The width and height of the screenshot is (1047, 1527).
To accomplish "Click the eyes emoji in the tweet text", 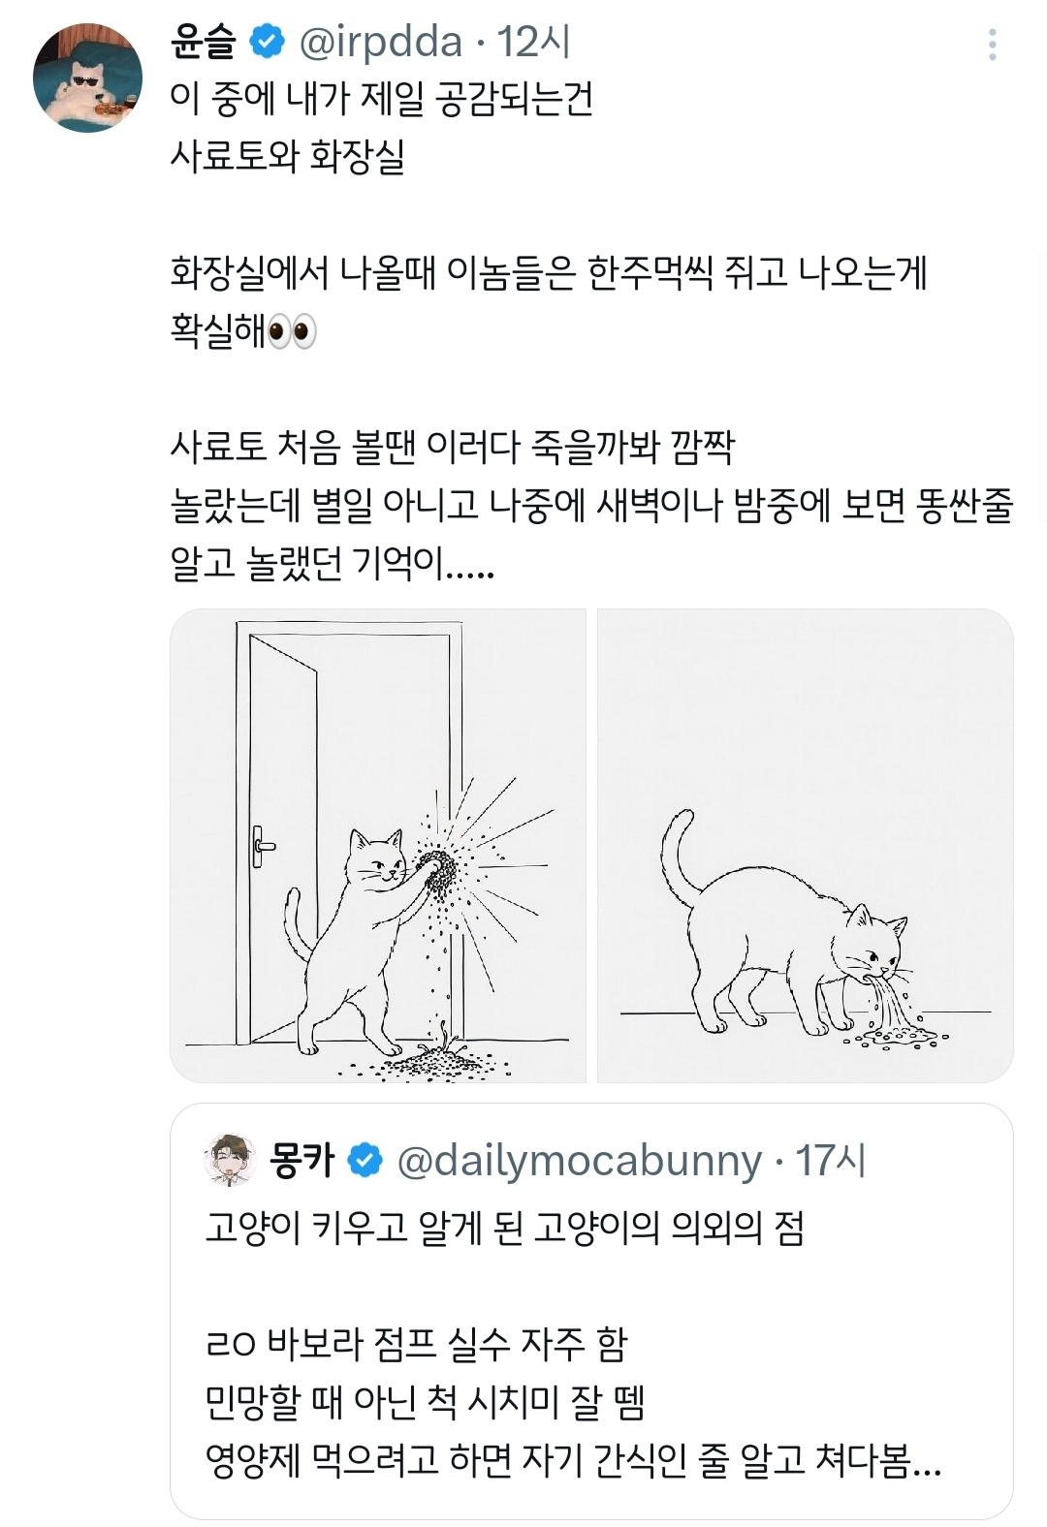I will coord(295,332).
